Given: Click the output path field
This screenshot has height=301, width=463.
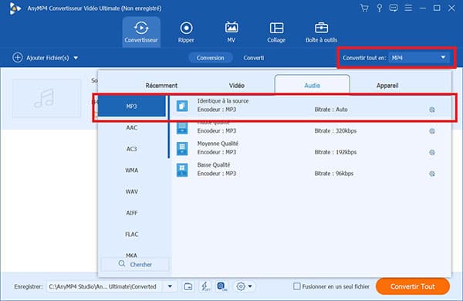Looking at the screenshot, I should tap(104, 286).
